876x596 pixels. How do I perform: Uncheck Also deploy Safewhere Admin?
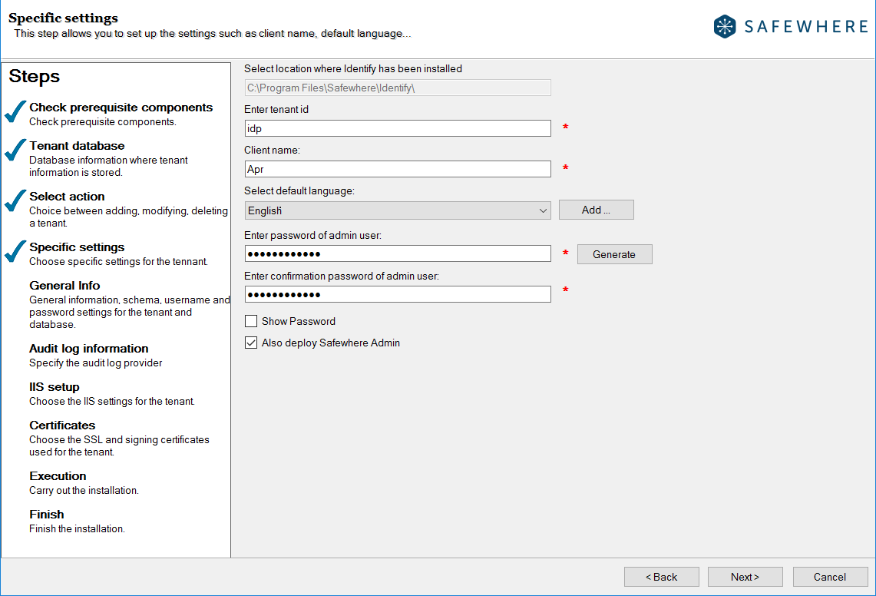[x=251, y=343]
